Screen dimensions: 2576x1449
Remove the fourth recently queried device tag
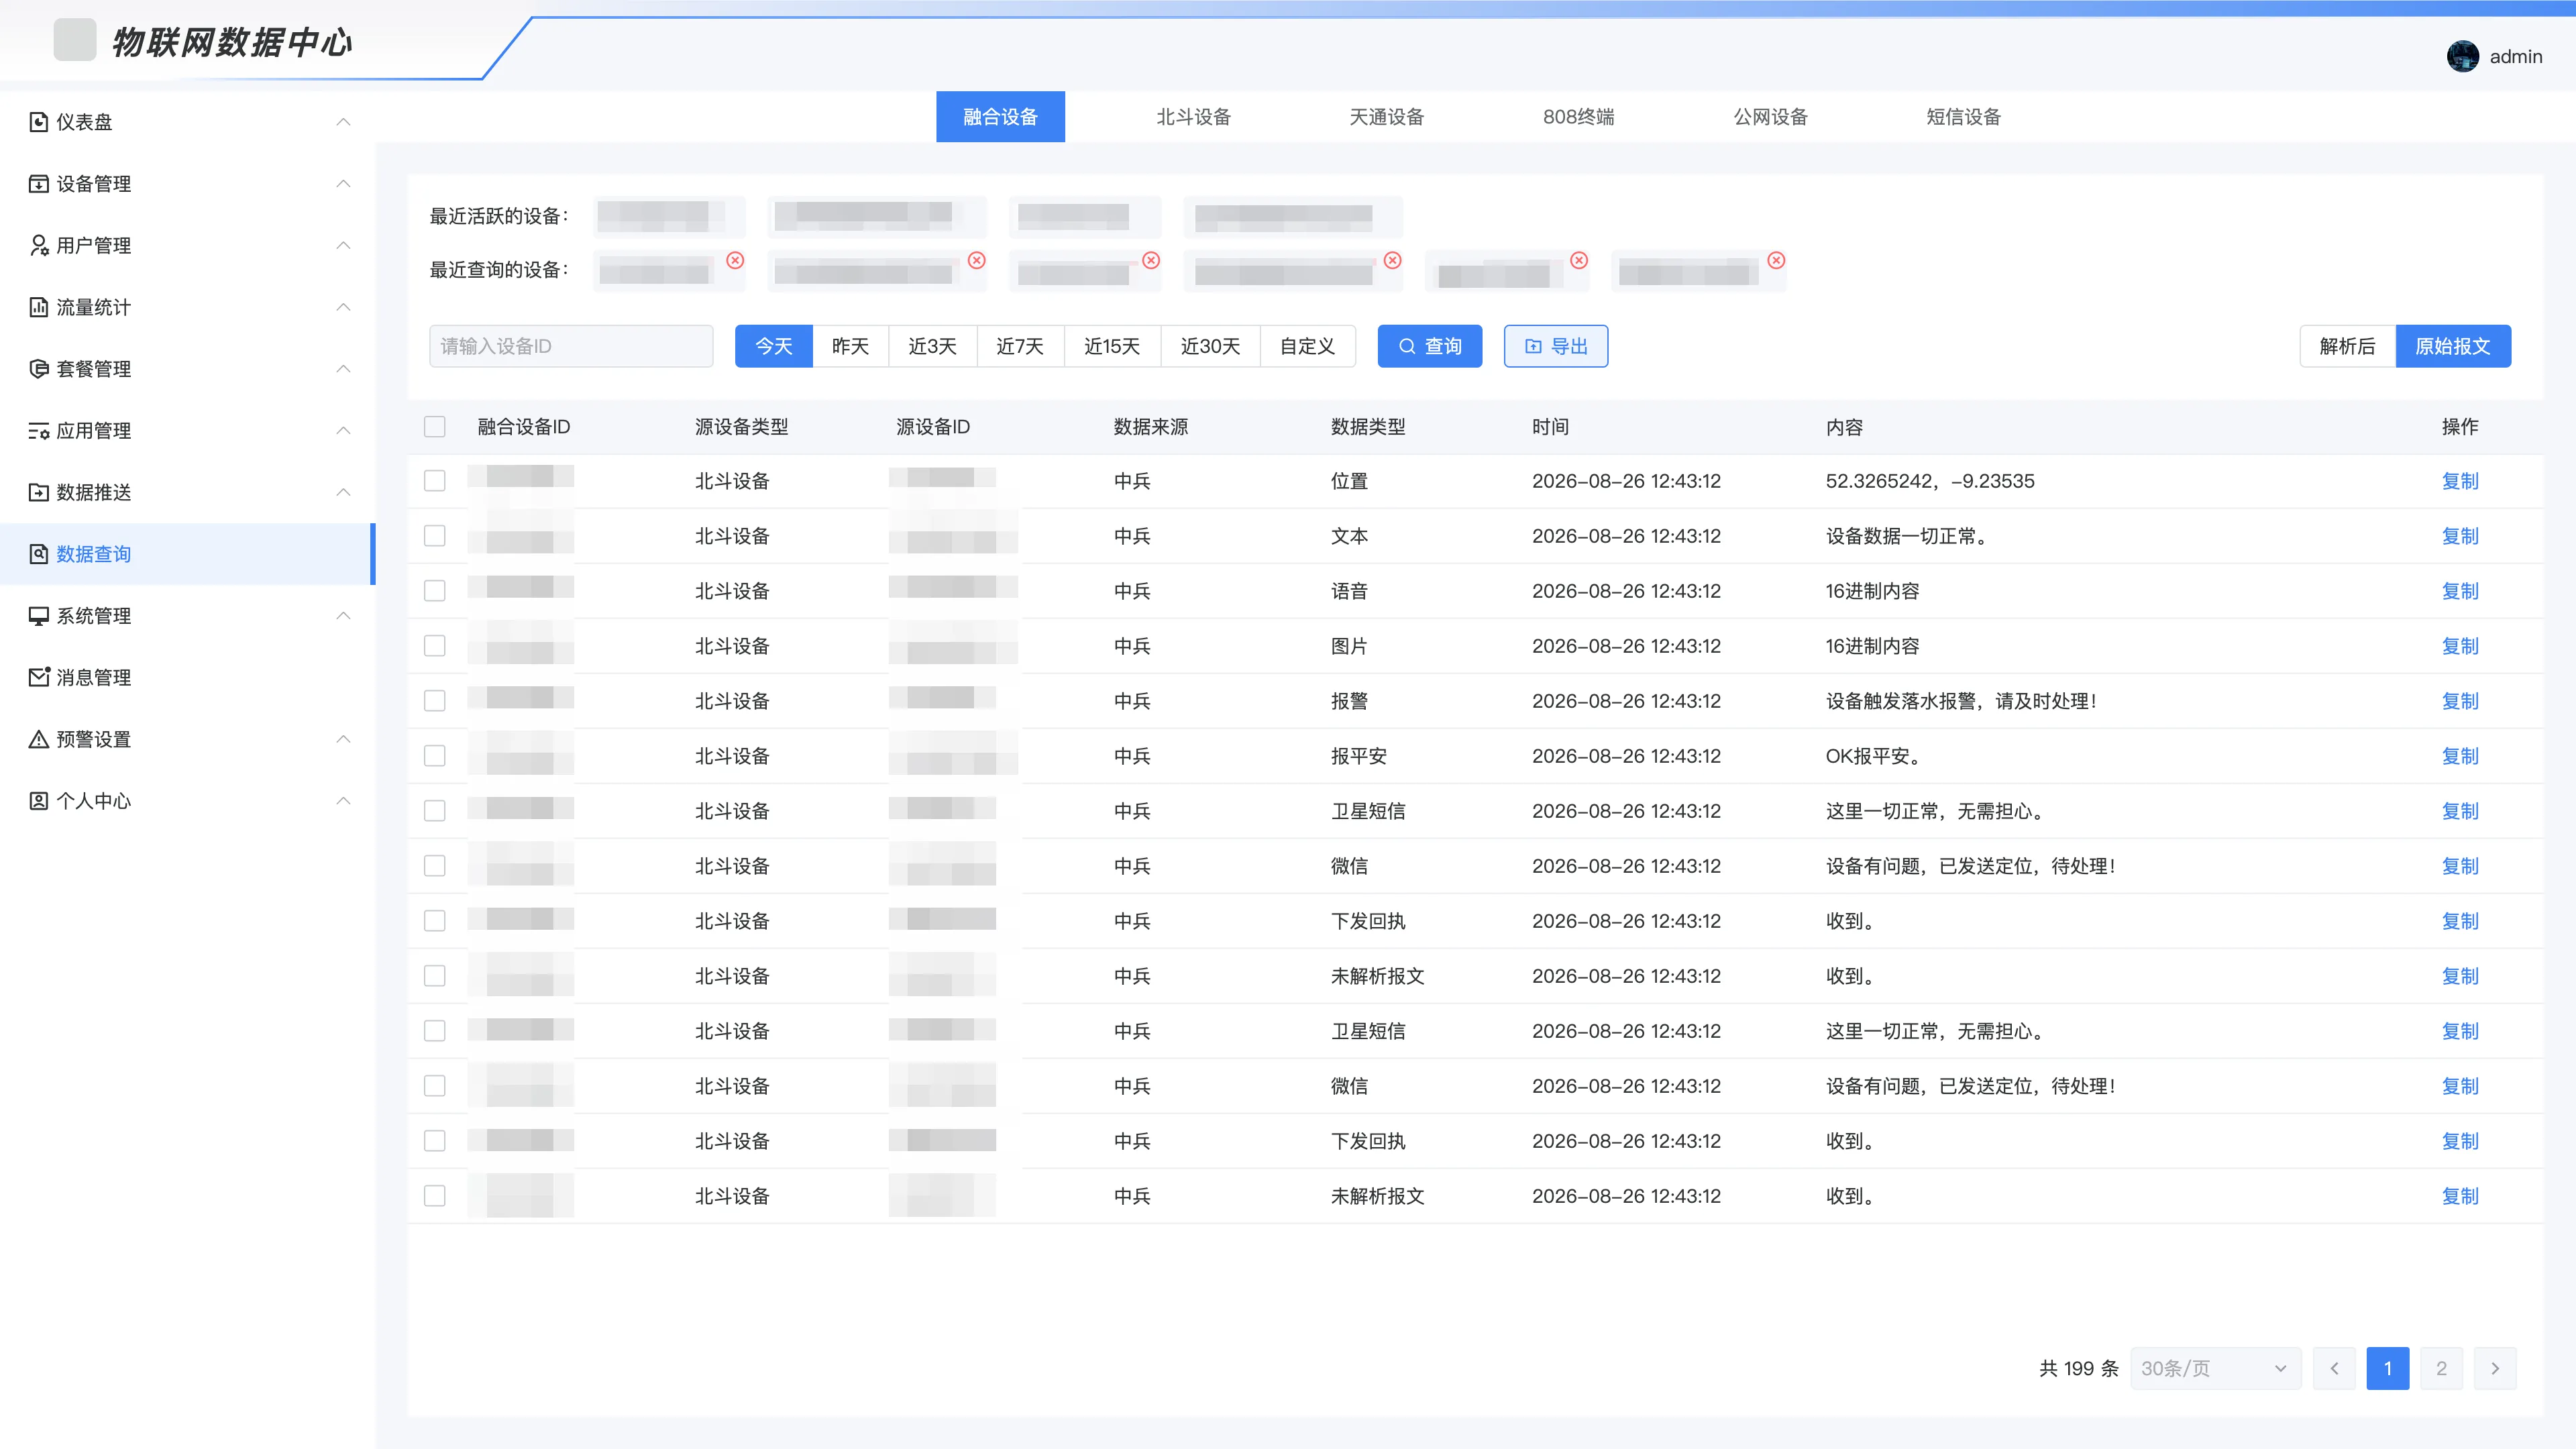click(1392, 260)
